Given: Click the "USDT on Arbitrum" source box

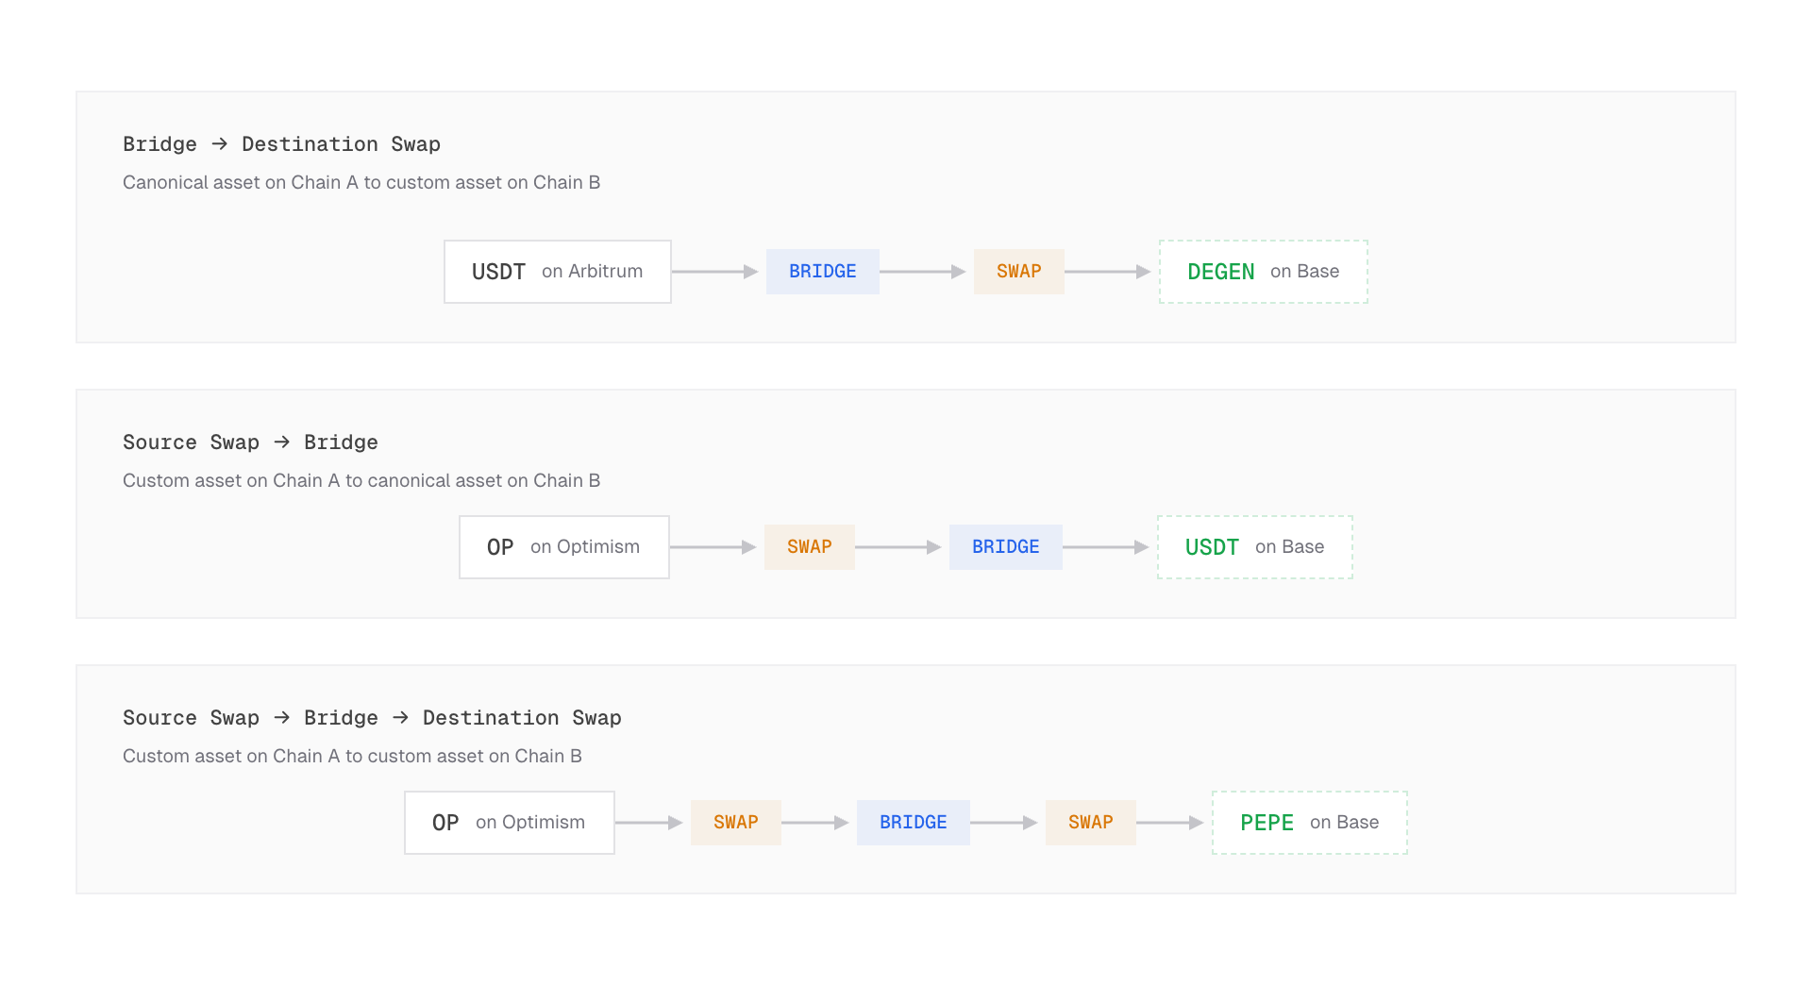Looking at the screenshot, I should [x=558, y=272].
